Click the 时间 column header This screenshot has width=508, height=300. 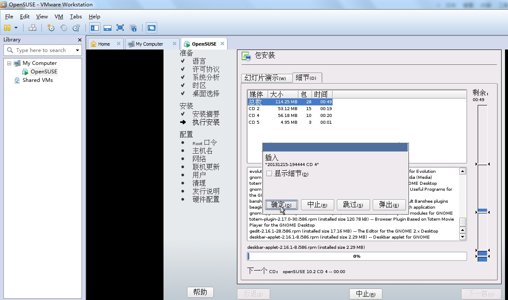(322, 94)
